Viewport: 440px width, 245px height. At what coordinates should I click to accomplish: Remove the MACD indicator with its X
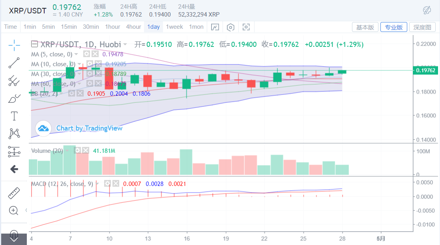click(115, 183)
